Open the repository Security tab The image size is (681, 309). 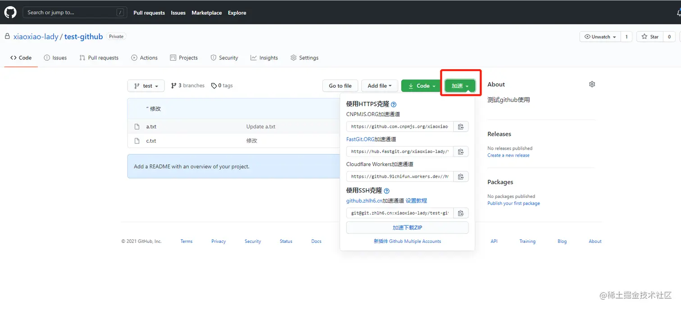pos(224,58)
